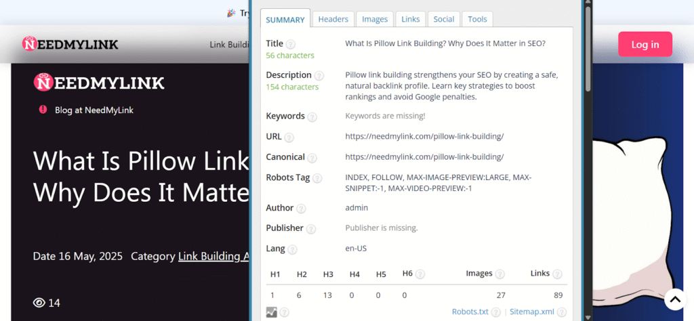Open the Images tab
The width and height of the screenshot is (694, 321).
click(374, 19)
